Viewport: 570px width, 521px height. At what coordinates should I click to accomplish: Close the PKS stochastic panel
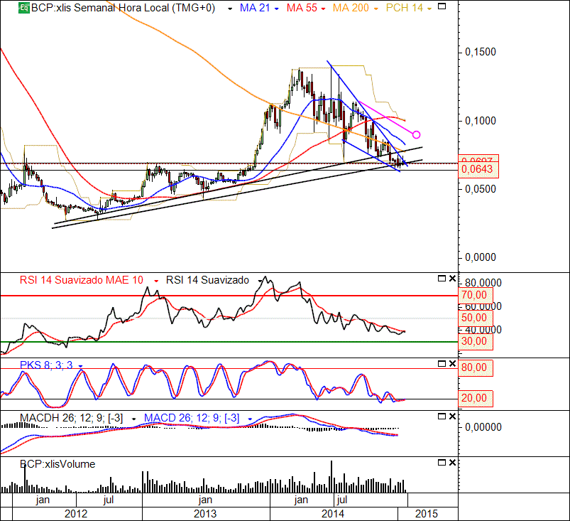(x=452, y=363)
